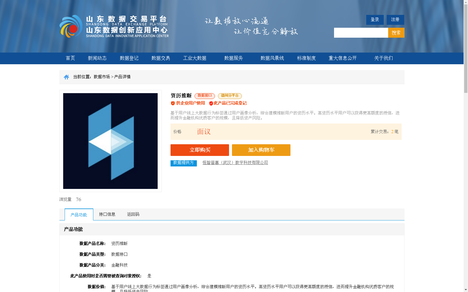Click the scrollbar down arrow

coord(466,290)
